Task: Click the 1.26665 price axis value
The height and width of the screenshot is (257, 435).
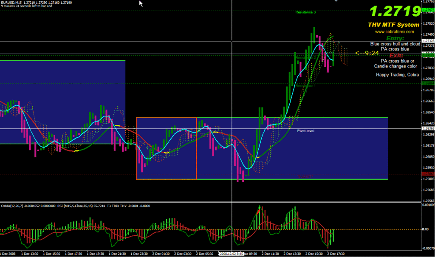Action: [429, 101]
